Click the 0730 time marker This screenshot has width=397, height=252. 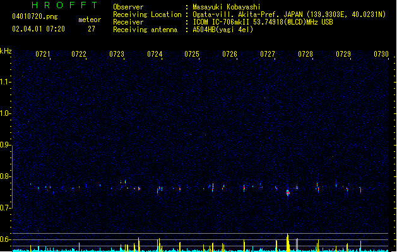(381, 54)
